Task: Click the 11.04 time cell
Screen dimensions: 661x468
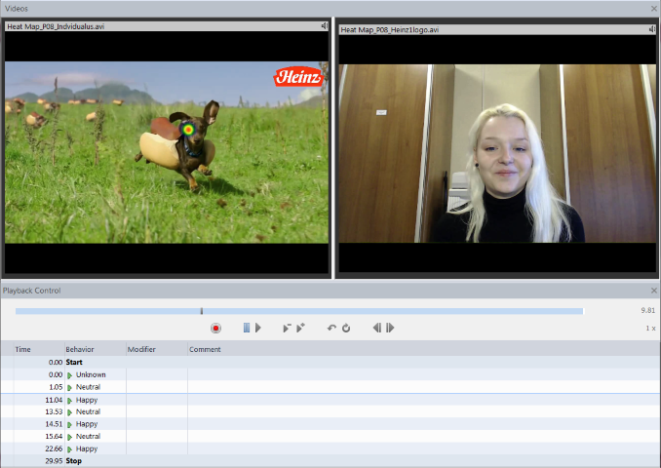Action: tap(54, 400)
